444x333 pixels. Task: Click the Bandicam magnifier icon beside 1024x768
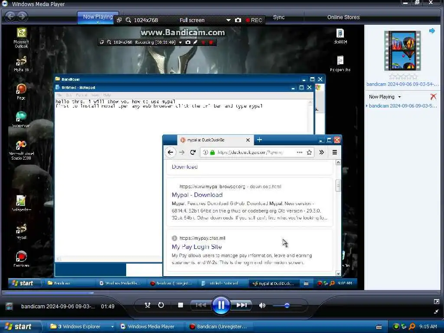[x=128, y=20]
